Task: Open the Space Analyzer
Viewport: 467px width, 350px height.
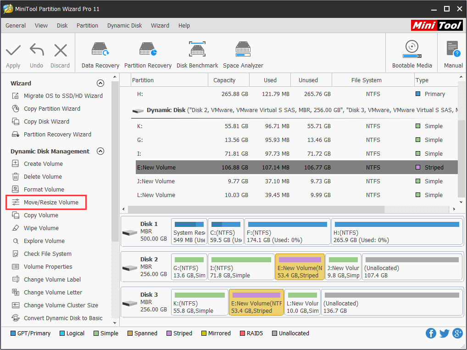Action: [243, 54]
